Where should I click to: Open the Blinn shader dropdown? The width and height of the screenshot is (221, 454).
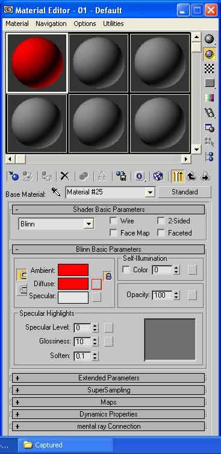click(x=89, y=224)
